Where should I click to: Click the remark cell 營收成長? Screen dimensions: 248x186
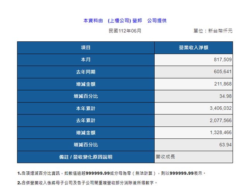click(166, 157)
